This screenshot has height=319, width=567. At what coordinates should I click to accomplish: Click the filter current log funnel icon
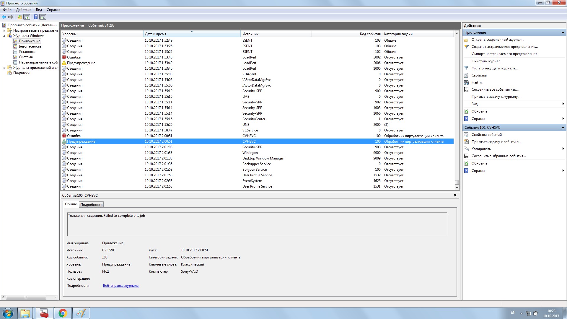tap(466, 68)
